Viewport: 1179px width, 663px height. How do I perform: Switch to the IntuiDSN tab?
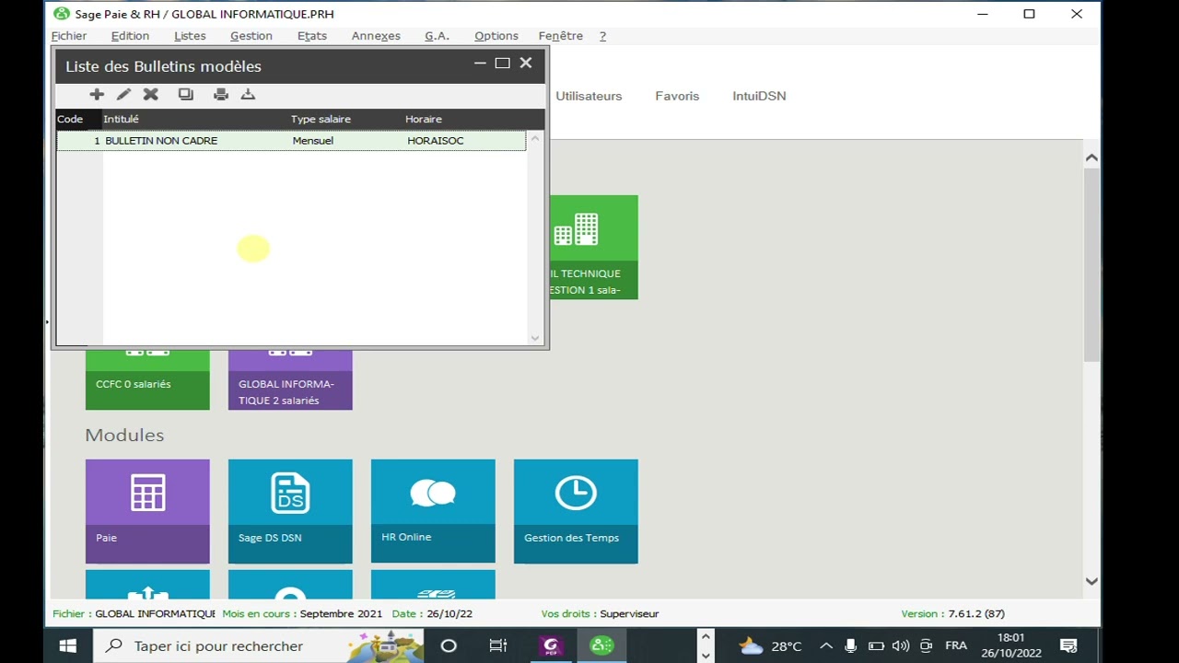[759, 96]
